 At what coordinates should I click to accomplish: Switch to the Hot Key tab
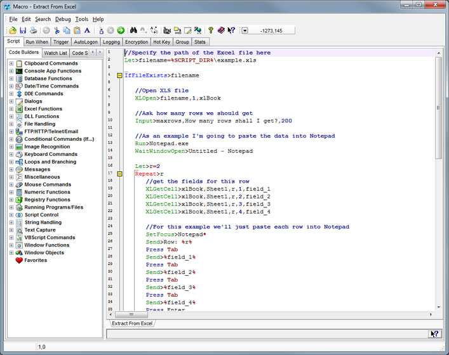point(162,42)
